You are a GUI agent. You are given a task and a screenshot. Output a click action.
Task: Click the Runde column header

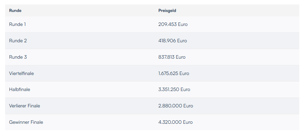tap(15, 11)
